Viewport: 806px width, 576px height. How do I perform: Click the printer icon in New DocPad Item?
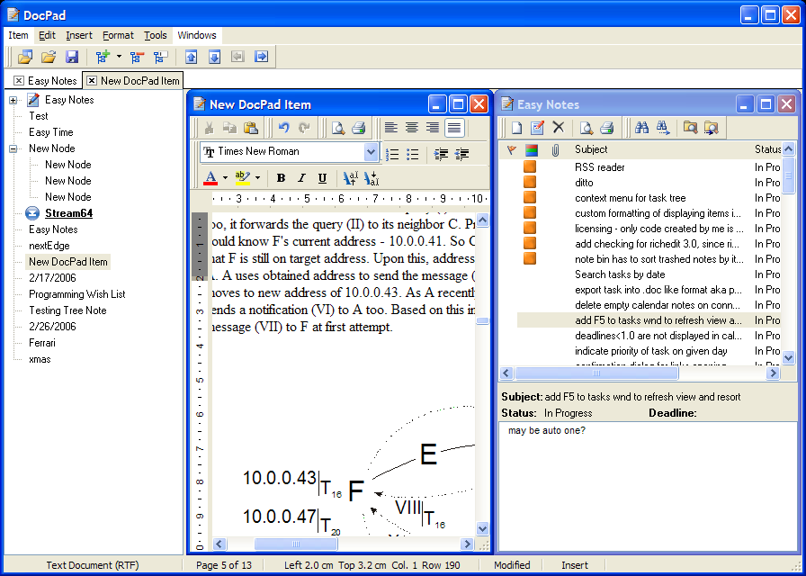click(x=359, y=128)
